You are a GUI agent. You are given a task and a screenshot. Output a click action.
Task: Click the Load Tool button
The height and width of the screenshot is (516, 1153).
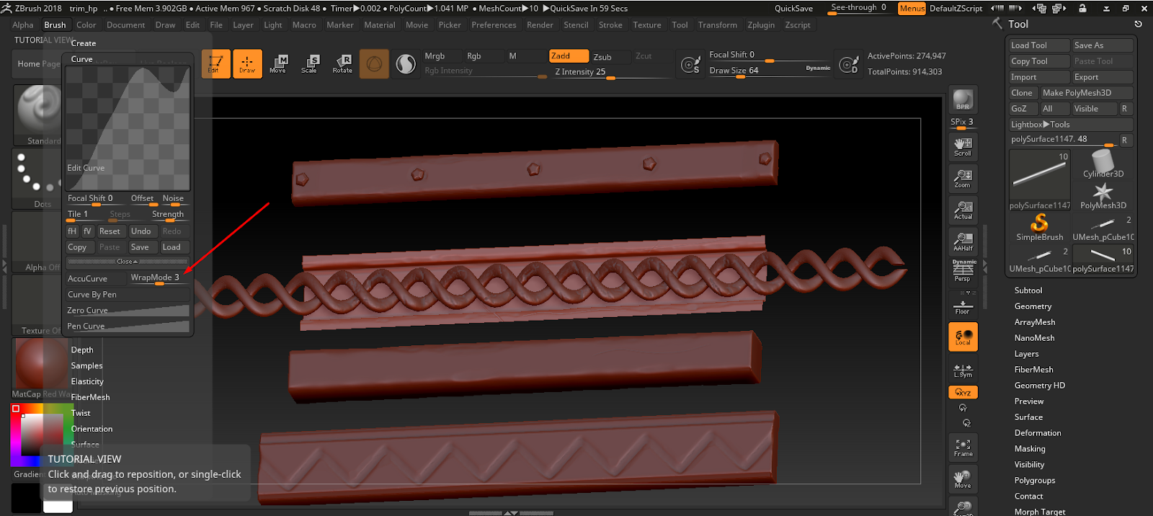[x=1038, y=45]
